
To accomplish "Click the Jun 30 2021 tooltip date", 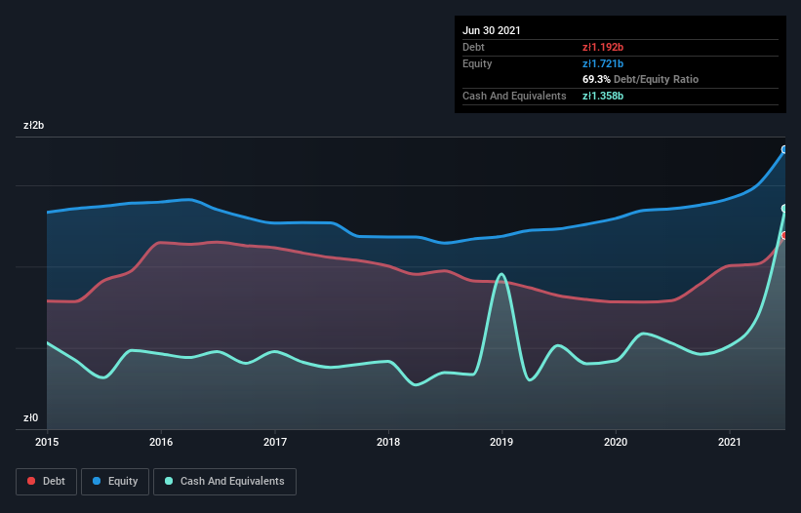I will click(492, 30).
